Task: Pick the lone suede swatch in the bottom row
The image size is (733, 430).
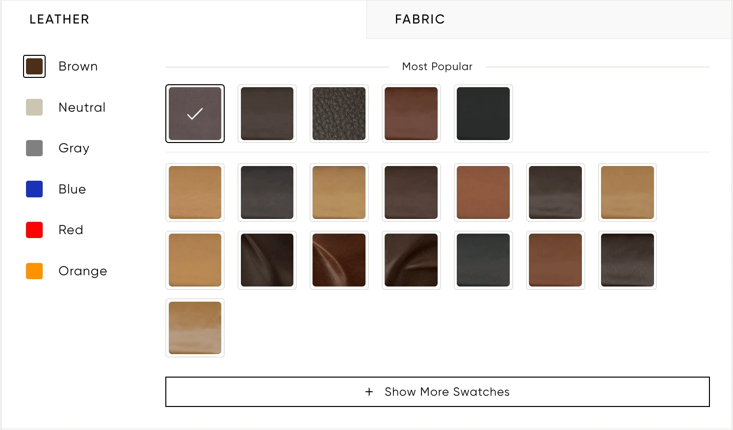Action: tap(195, 328)
